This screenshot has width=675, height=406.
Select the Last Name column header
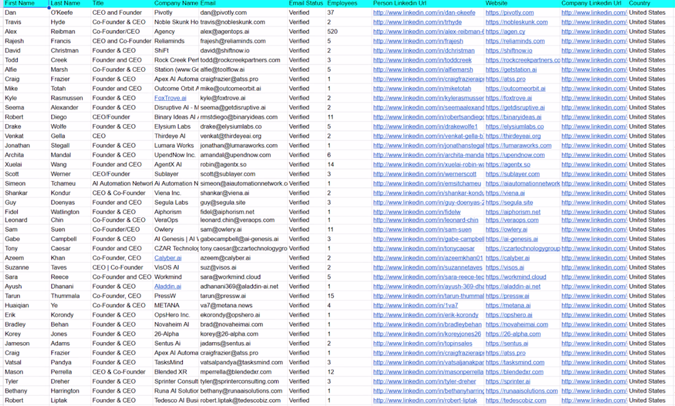pyautogui.click(x=70, y=3)
